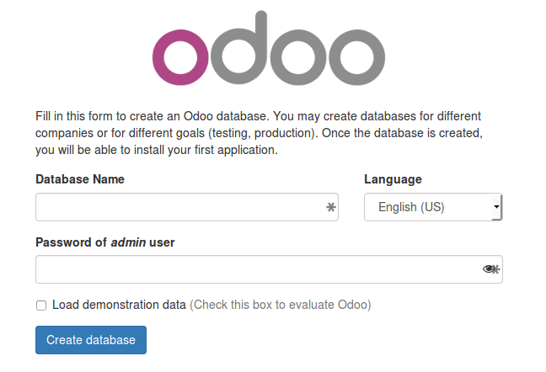
Task: Click the Odoo logo
Action: 269,52
